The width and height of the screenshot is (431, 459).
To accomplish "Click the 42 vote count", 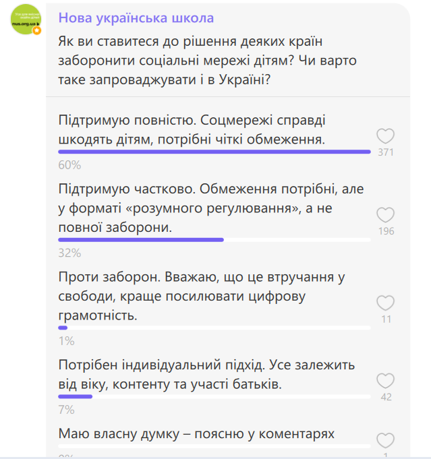I will pos(386,397).
